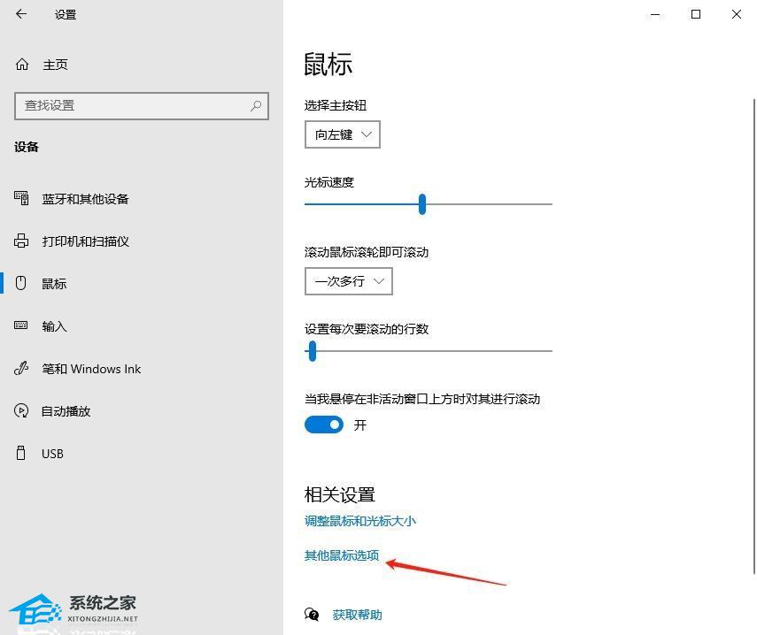Go to 主页 home page
757x635 pixels.
click(x=55, y=65)
